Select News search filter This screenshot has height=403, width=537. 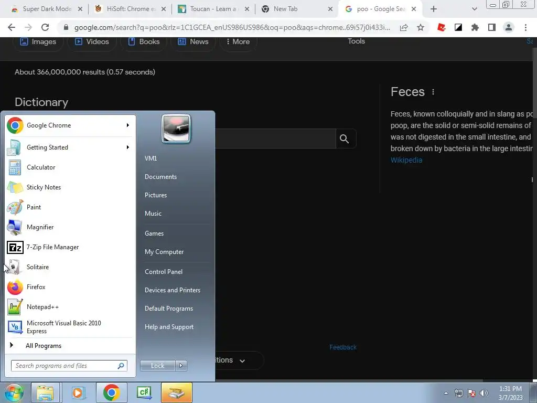click(x=193, y=41)
